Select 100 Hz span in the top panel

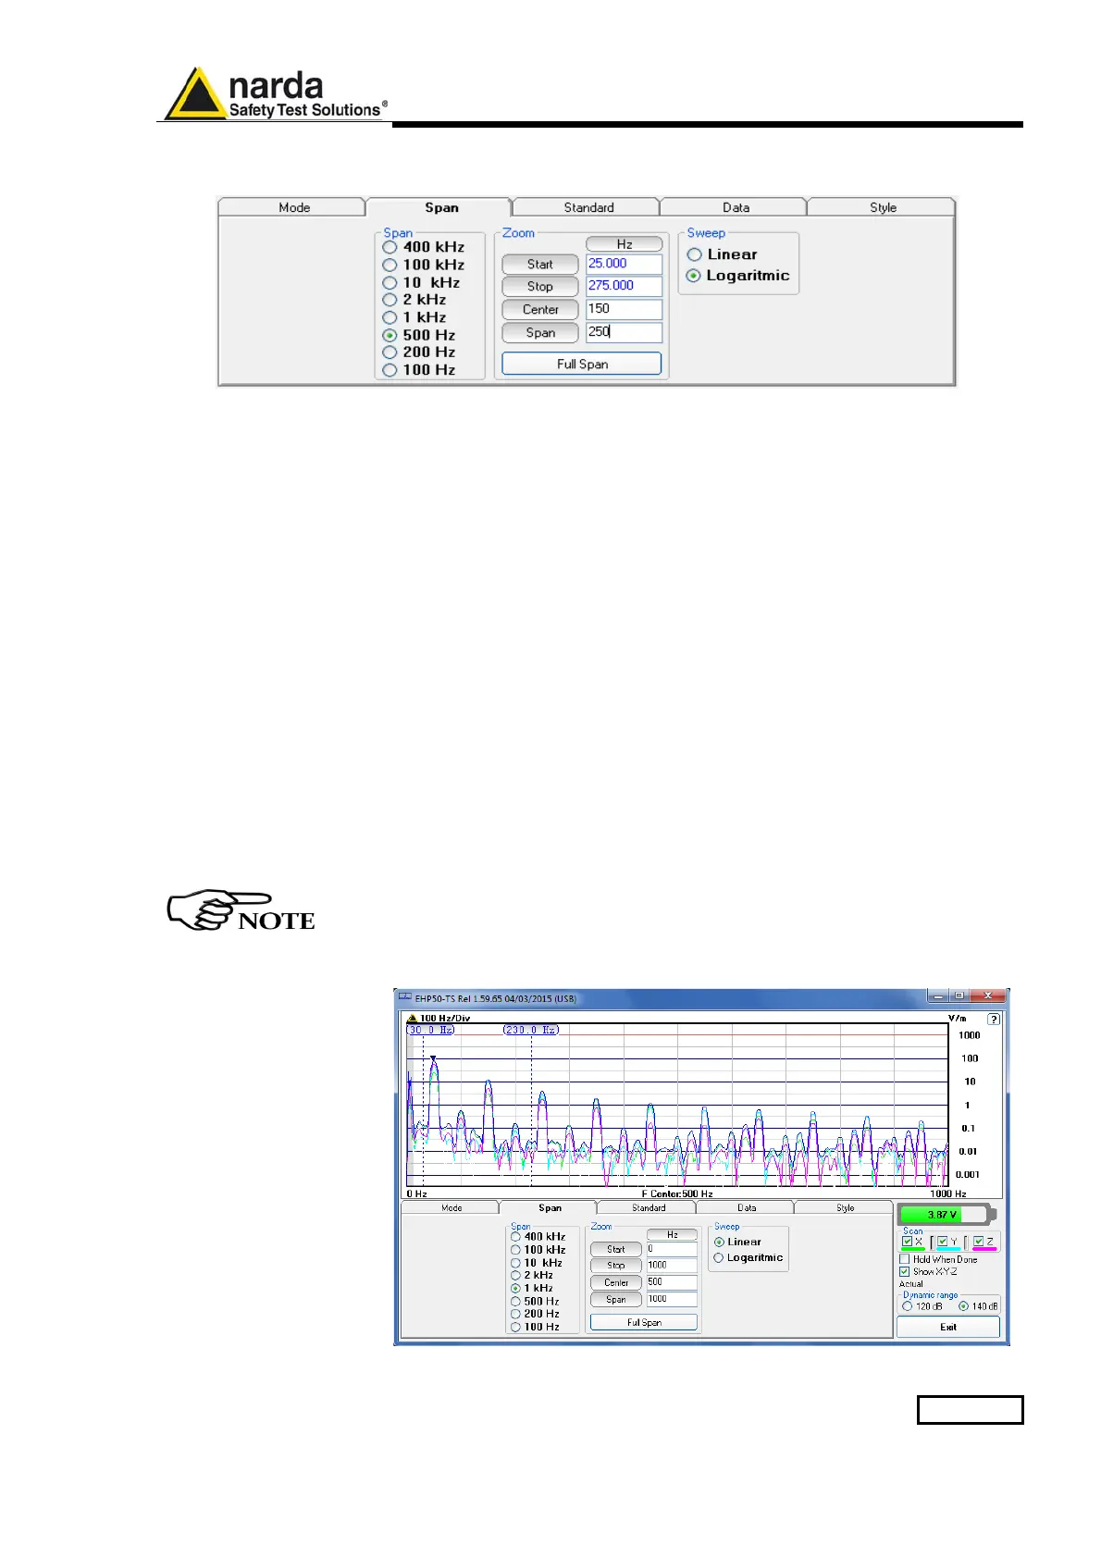click(x=419, y=370)
